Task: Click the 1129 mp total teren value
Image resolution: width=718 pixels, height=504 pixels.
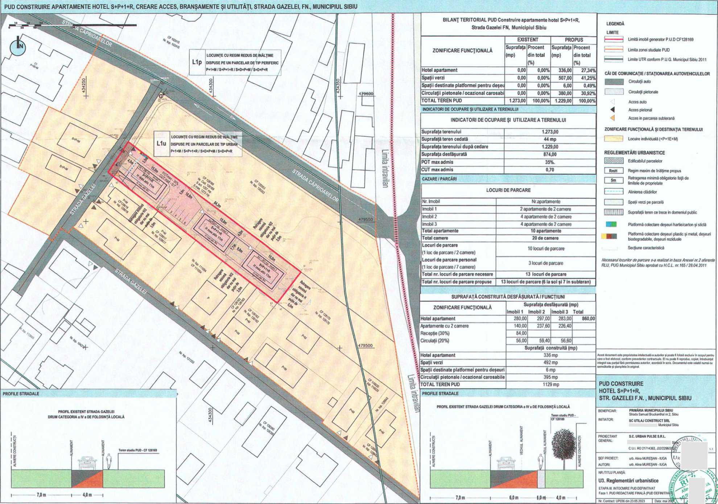Action: coord(550,384)
